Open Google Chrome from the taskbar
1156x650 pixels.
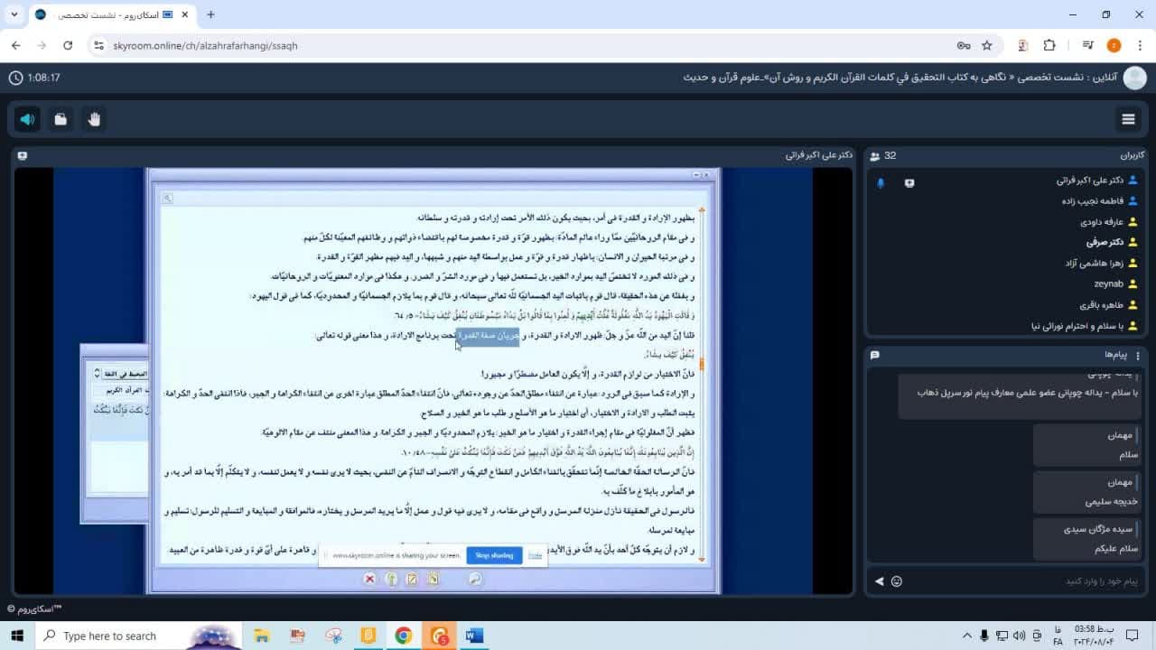[x=404, y=636]
